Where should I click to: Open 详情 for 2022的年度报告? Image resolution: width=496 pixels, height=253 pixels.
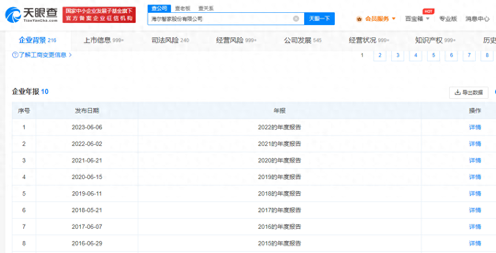tap(475, 127)
